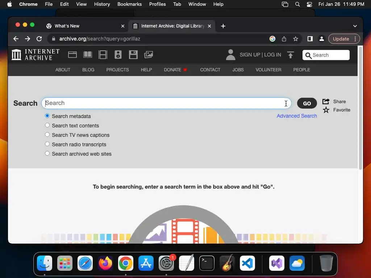This screenshot has height=278, width=371.
Task: Click the Upload arrow icon
Action: click(x=291, y=55)
